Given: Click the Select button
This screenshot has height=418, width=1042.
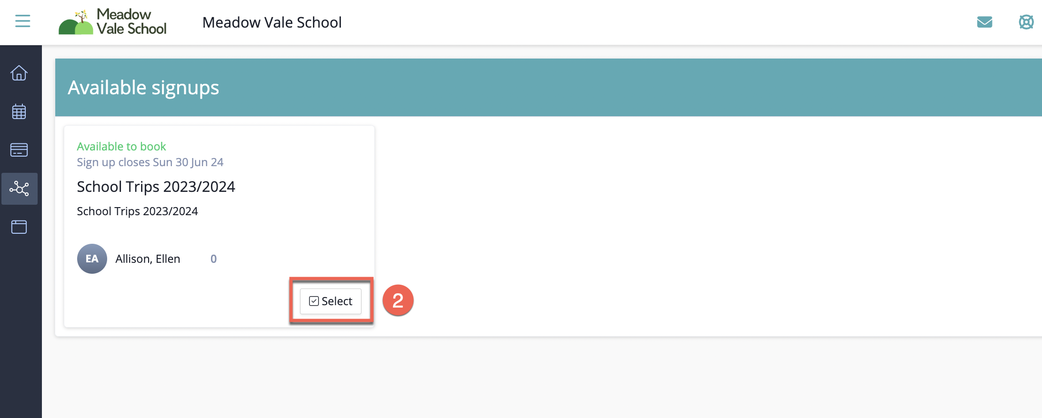Looking at the screenshot, I should [x=331, y=301].
